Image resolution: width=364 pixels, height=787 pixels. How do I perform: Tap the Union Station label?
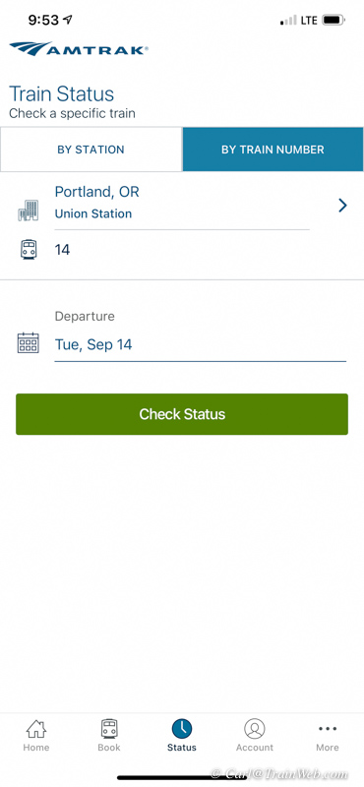click(x=93, y=213)
